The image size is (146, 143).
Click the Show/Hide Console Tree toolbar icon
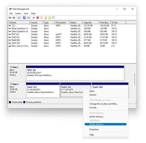tap(19, 18)
